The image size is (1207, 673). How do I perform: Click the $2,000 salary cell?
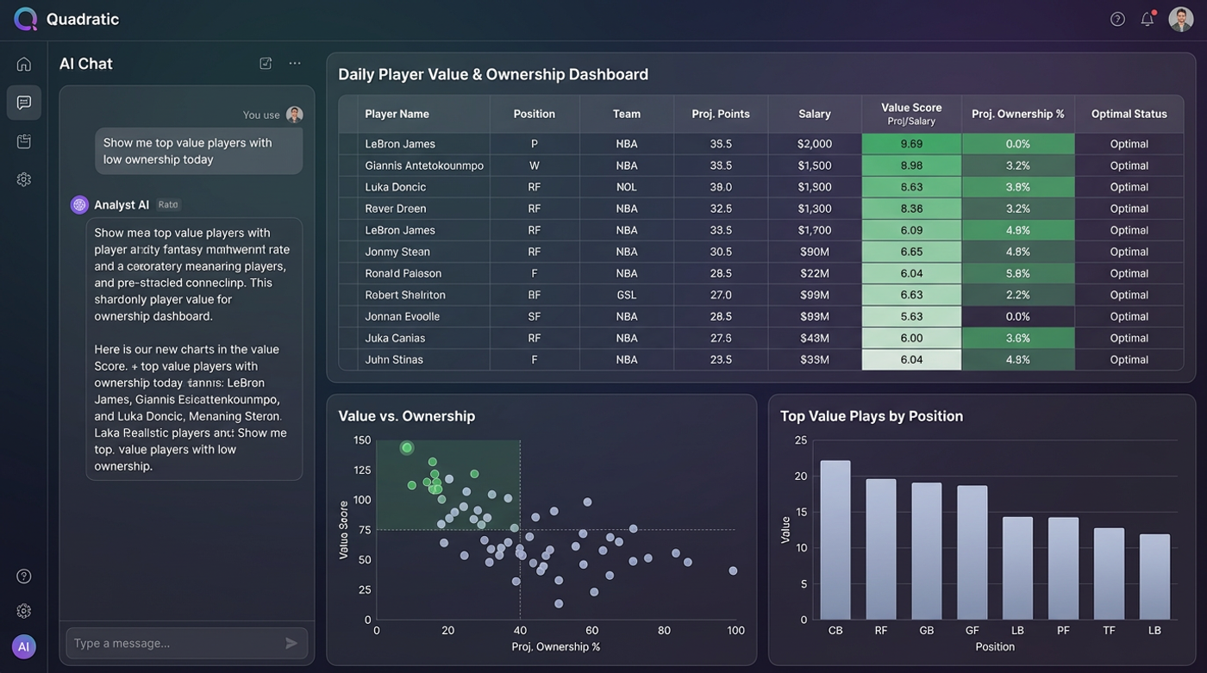click(x=815, y=144)
